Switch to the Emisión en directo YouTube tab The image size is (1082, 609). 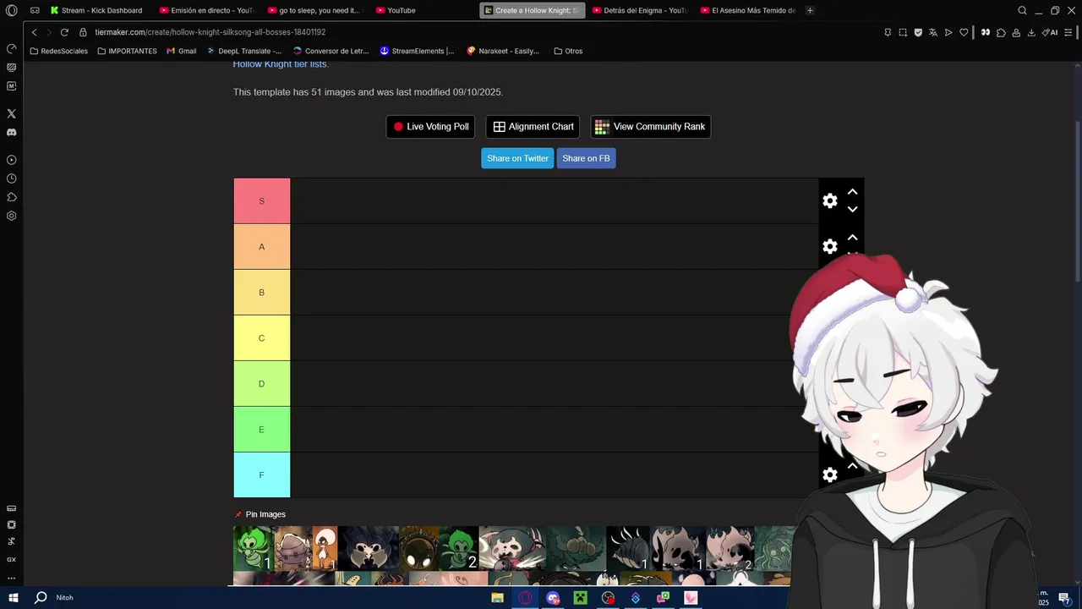coord(206,10)
